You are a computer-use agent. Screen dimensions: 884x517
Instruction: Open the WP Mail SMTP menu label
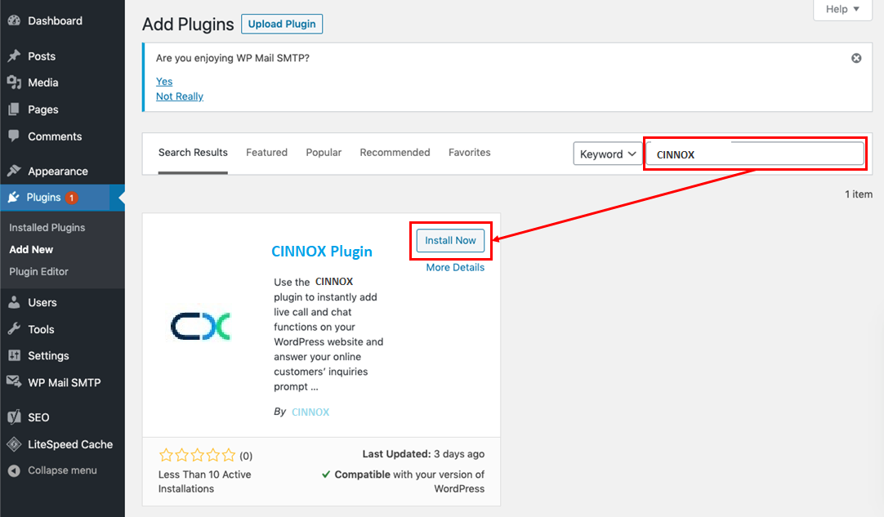tap(65, 382)
